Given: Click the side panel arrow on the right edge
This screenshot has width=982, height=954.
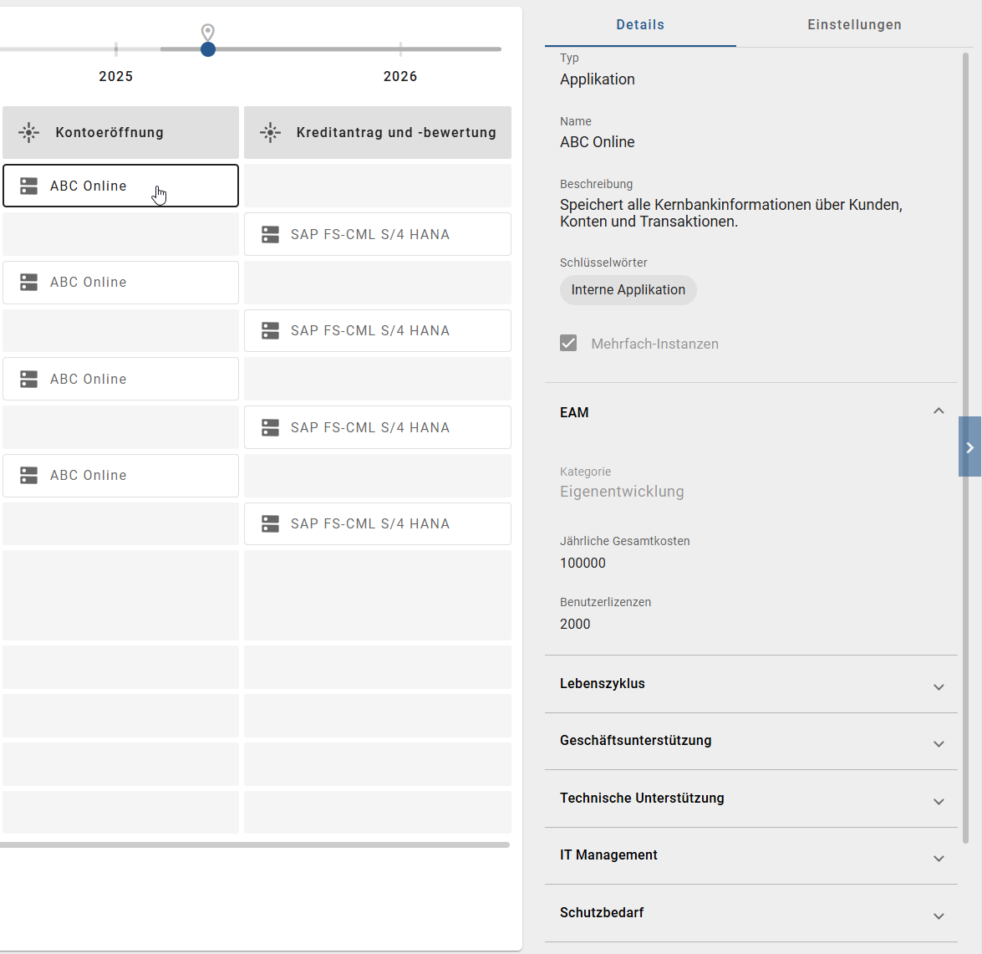Looking at the screenshot, I should (970, 446).
